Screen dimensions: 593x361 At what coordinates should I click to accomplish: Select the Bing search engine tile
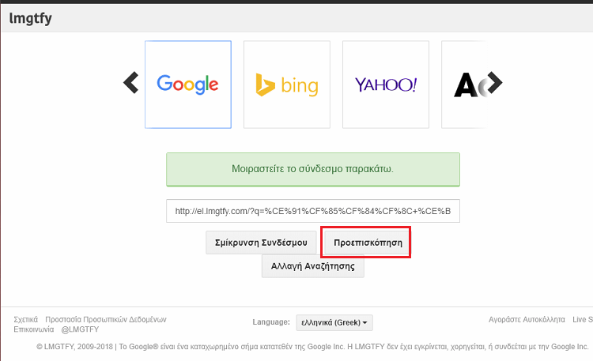point(287,85)
